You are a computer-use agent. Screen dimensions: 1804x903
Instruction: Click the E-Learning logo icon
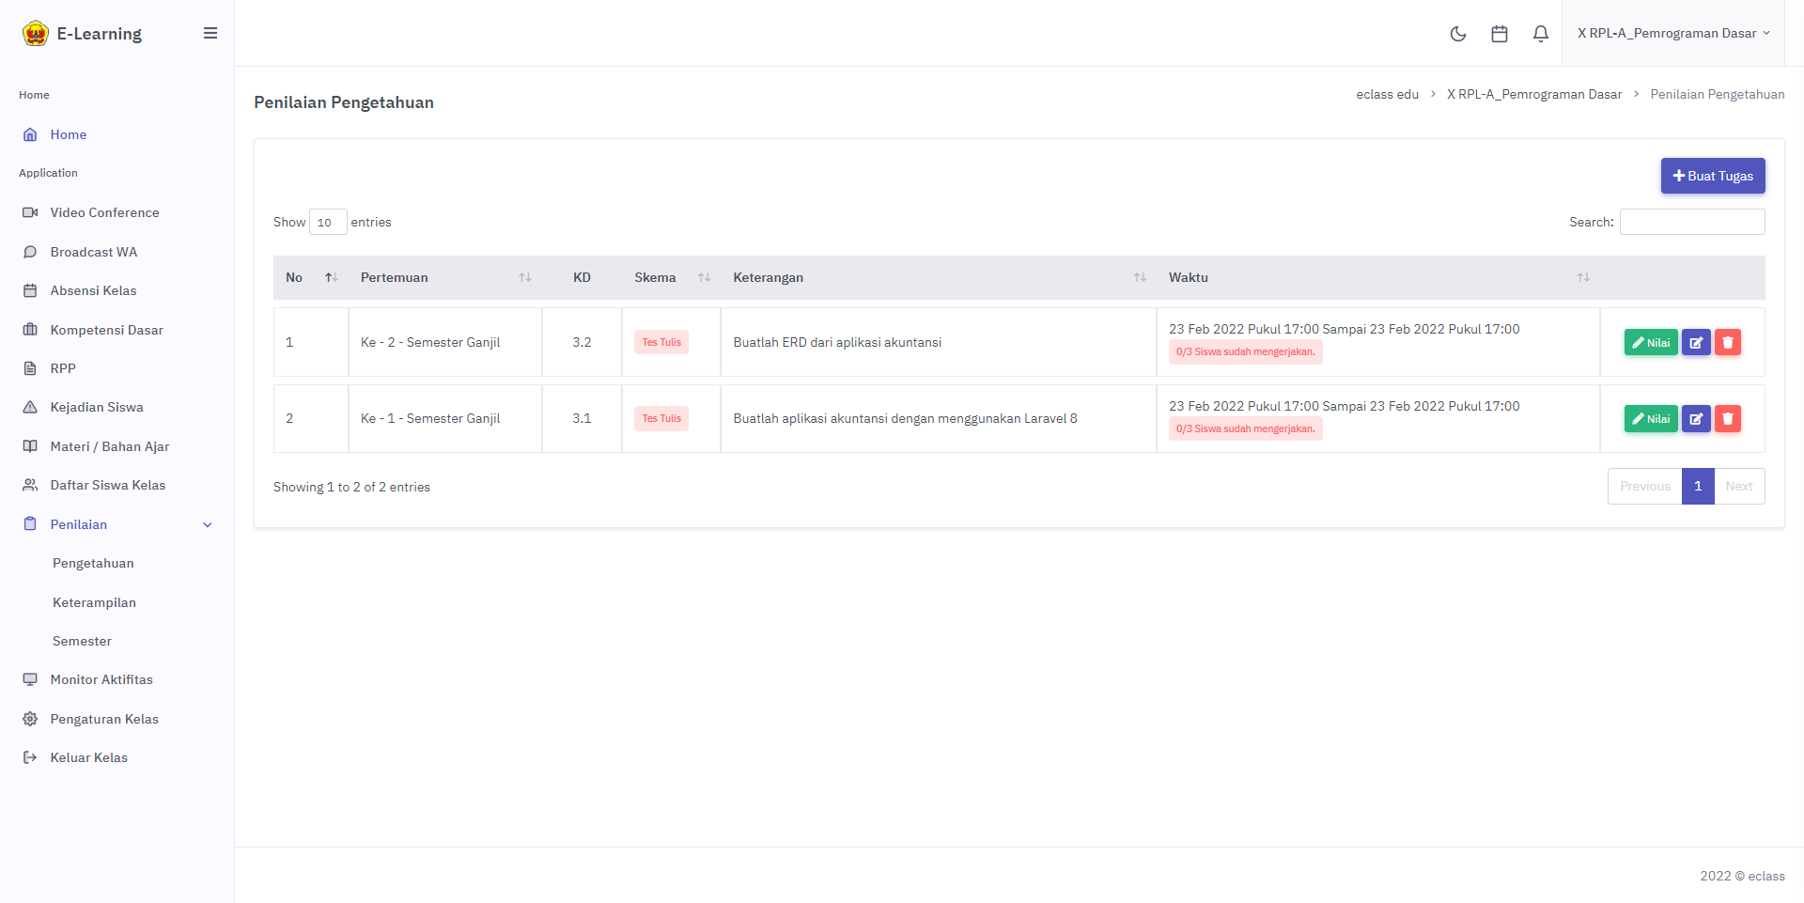(36, 34)
